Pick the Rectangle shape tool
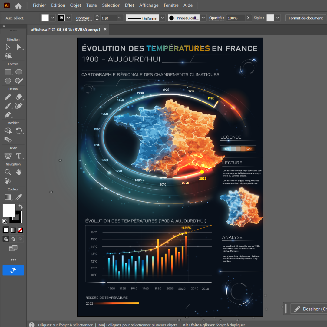The image size is (327, 327). click(8, 72)
